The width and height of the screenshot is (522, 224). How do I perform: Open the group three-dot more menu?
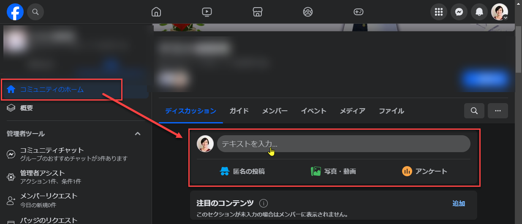point(498,111)
